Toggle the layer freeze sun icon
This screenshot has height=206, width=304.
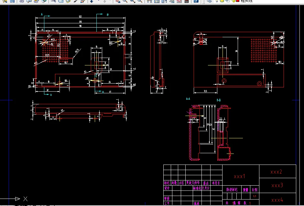[222, 1]
